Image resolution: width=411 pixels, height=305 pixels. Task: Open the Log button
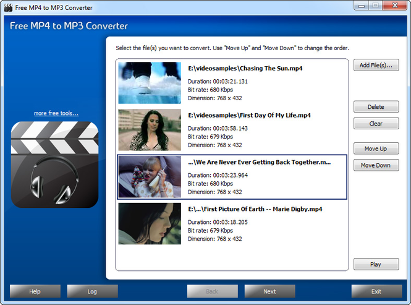coord(92,291)
